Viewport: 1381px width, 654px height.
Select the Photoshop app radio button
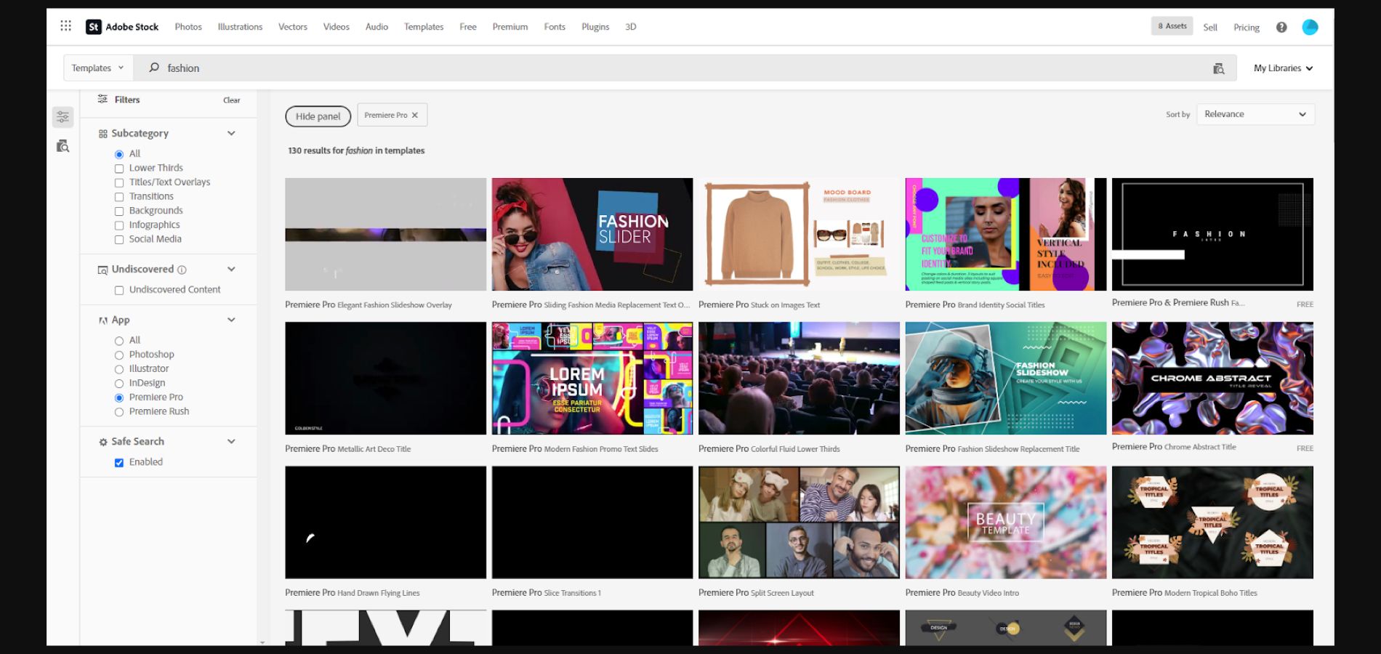[119, 355]
